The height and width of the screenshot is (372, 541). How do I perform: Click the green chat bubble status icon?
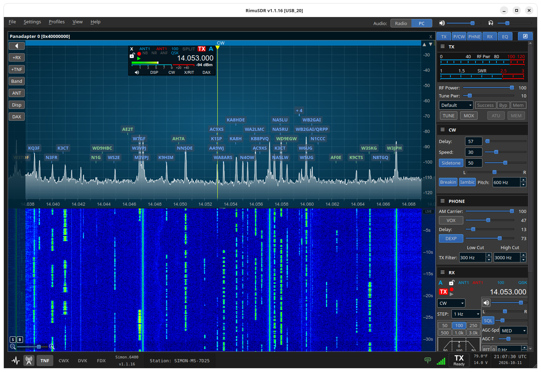click(x=428, y=360)
